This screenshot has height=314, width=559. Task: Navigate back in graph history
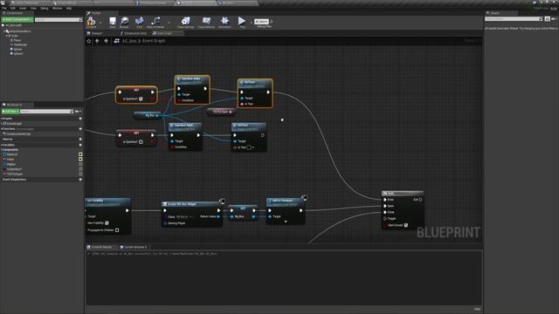(97, 41)
